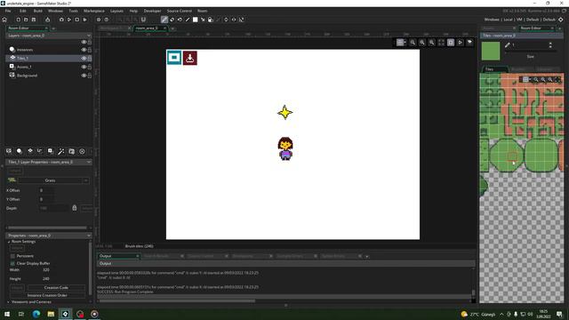Click the Creation Code button
The image size is (569, 320).
(x=56, y=287)
